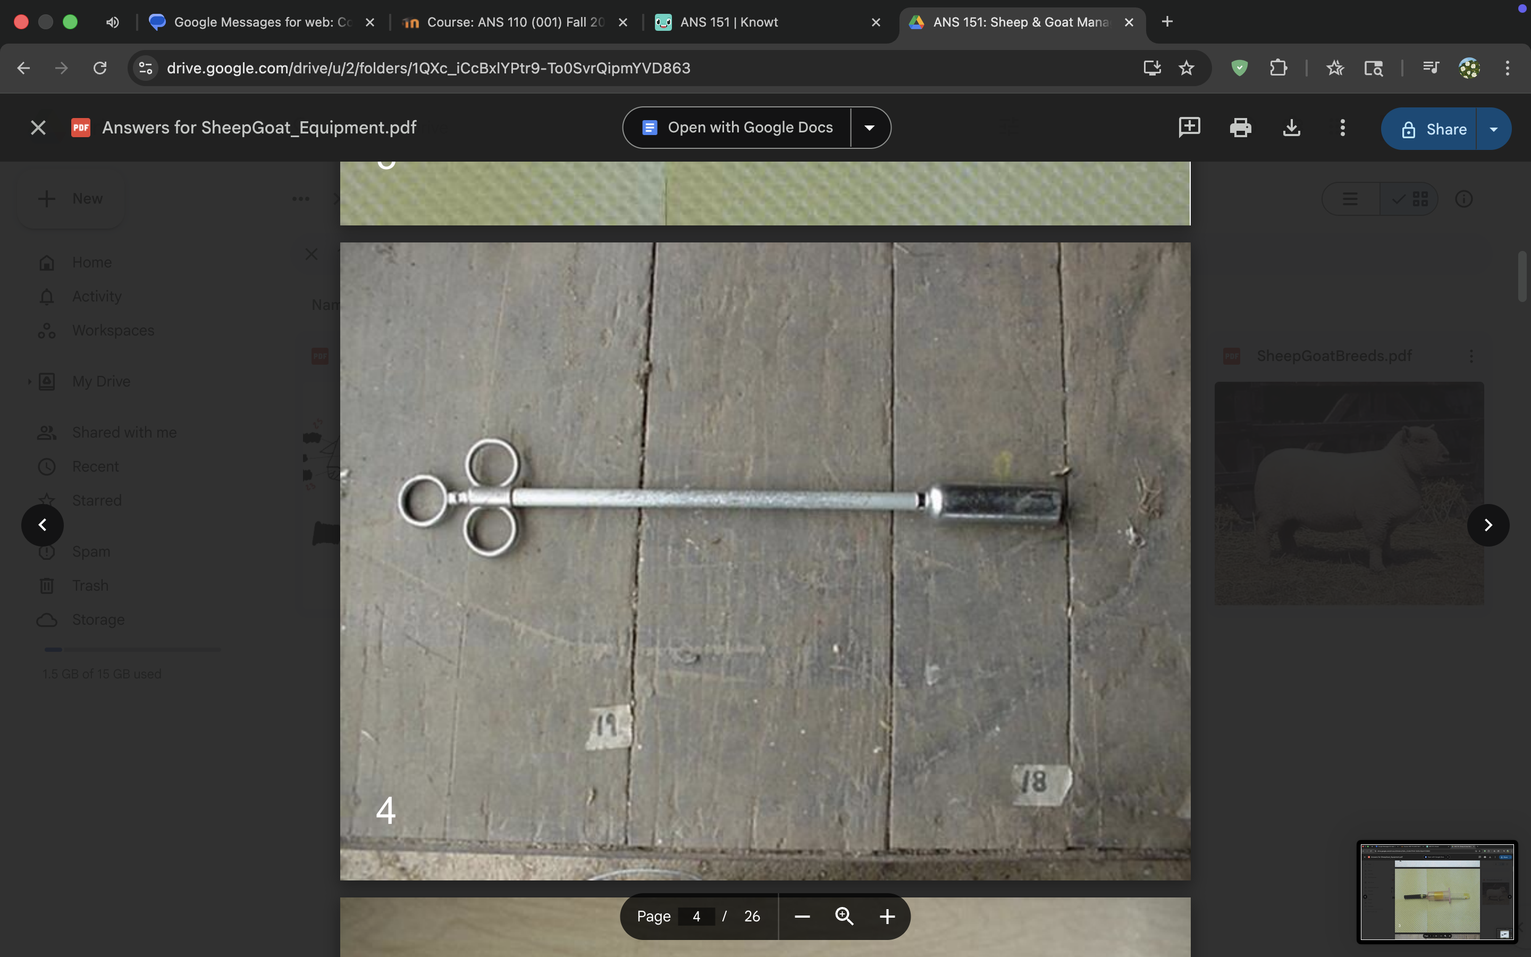Click the Print icon in viewer toolbar

1240,128
